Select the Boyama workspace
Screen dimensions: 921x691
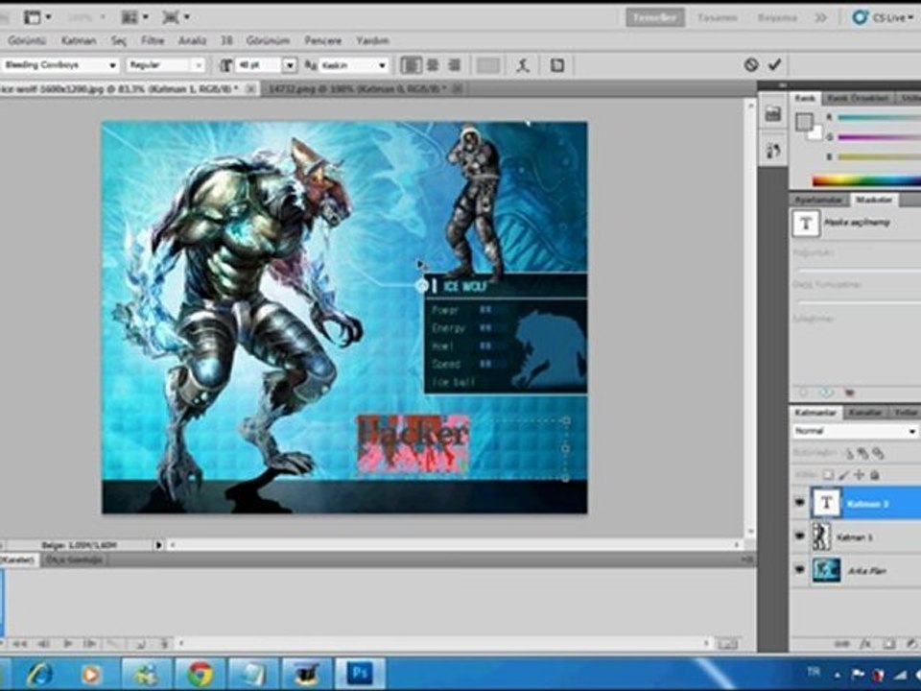pos(776,17)
